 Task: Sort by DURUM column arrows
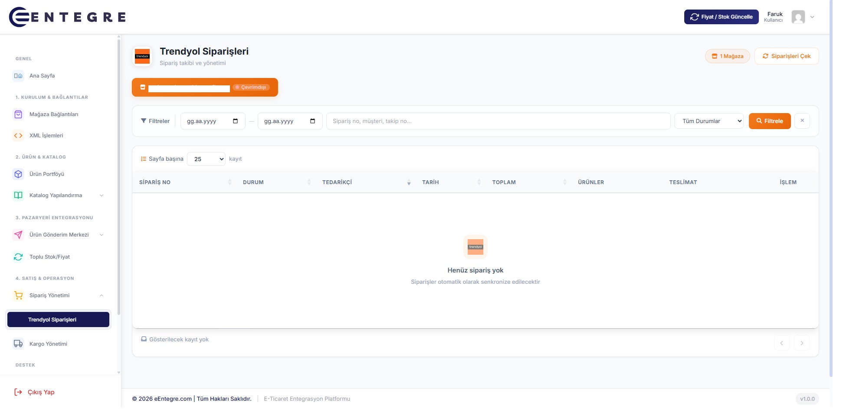point(309,182)
